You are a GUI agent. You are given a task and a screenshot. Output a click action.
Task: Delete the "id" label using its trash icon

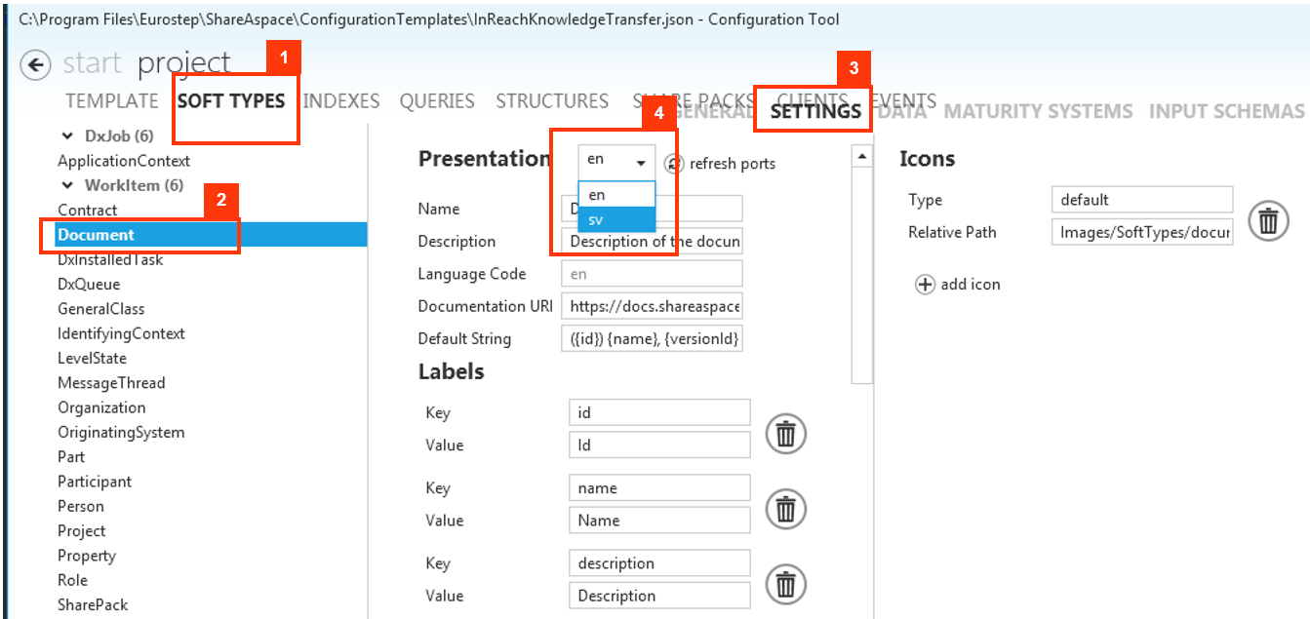pos(785,434)
